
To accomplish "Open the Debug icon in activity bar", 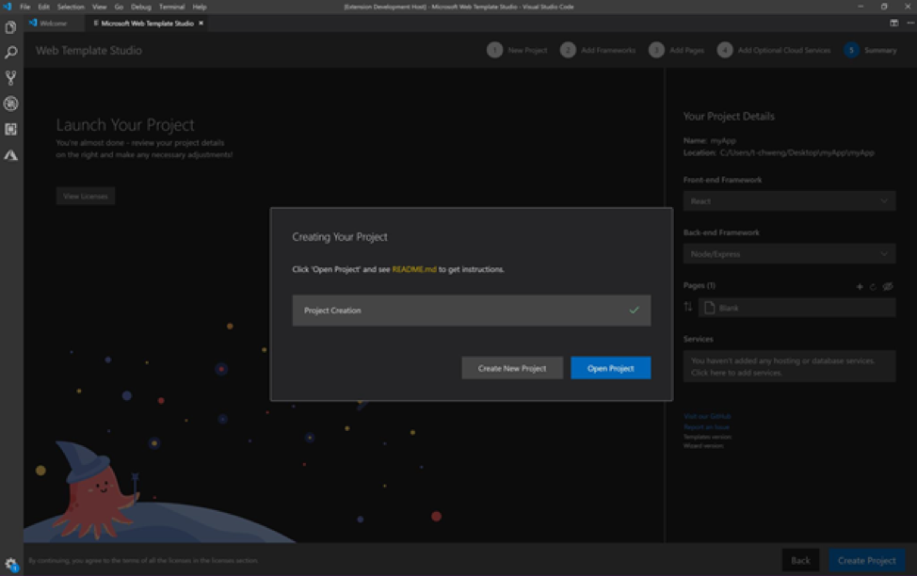I will coord(10,104).
